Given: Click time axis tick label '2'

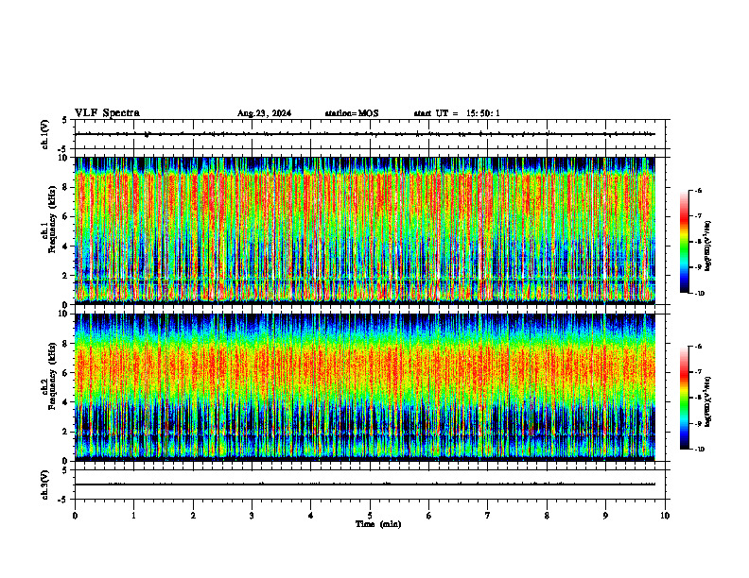Looking at the screenshot, I should [x=193, y=516].
